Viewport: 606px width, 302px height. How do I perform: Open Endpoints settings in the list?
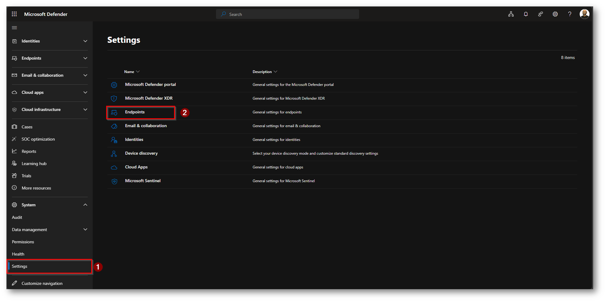coord(135,112)
